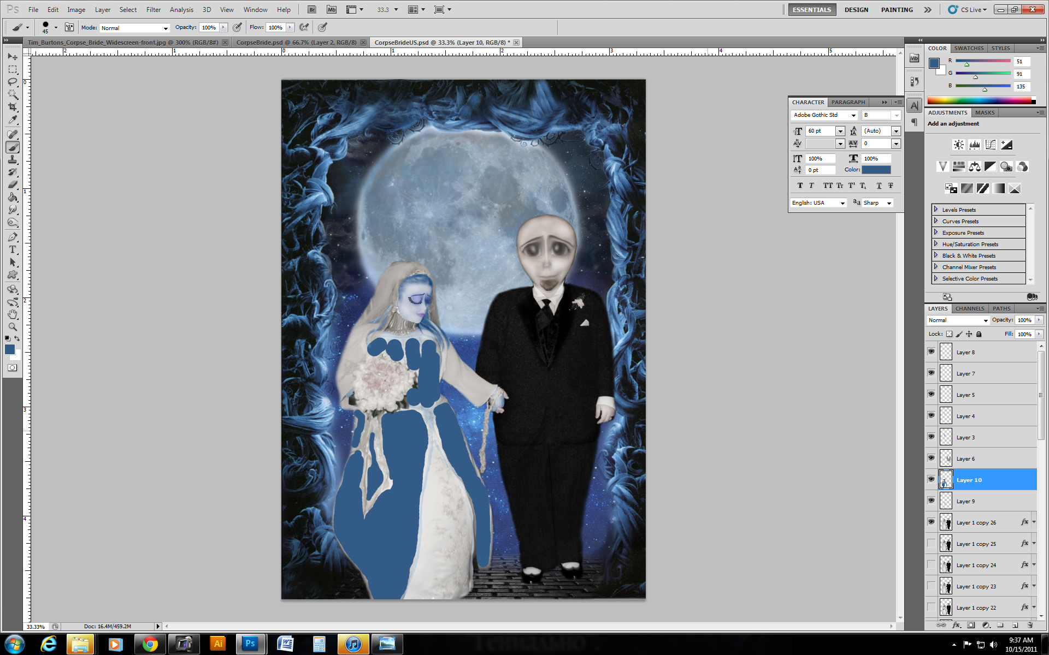Select the Clone Stamp tool

(13, 159)
